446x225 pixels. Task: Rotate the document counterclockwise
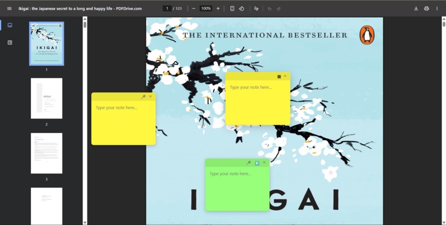pyautogui.click(x=241, y=8)
